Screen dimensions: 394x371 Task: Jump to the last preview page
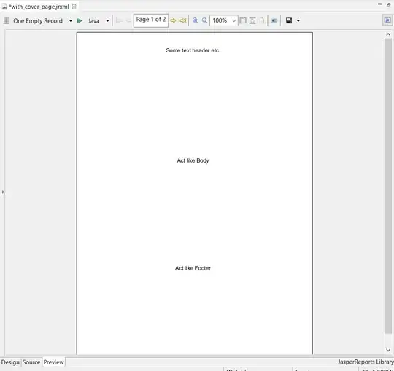(x=183, y=21)
